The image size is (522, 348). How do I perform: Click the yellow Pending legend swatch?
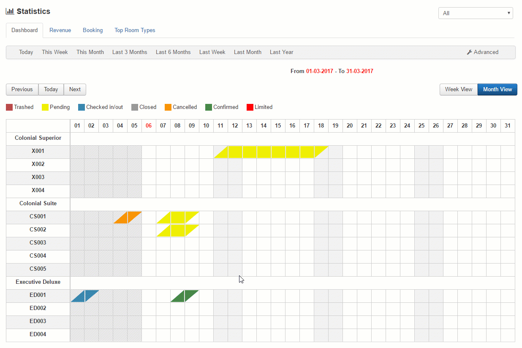[x=45, y=107]
